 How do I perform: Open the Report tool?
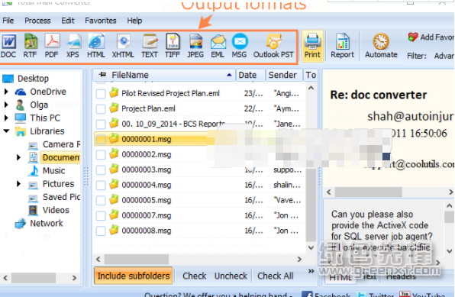343,46
